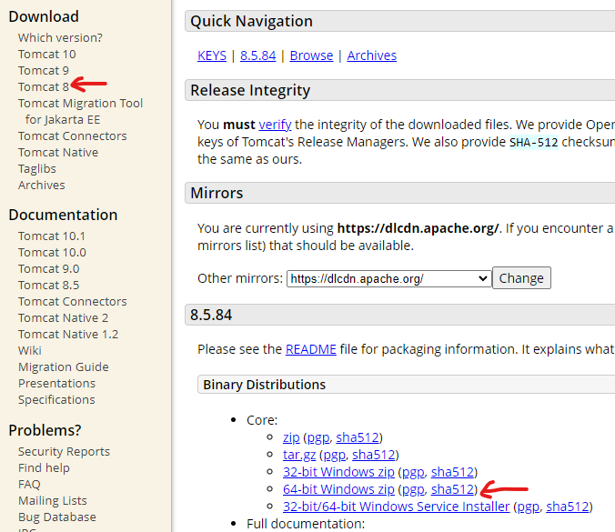This screenshot has height=532, width=615.
Task: Download the Core tar.gz distribution
Action: click(x=298, y=455)
